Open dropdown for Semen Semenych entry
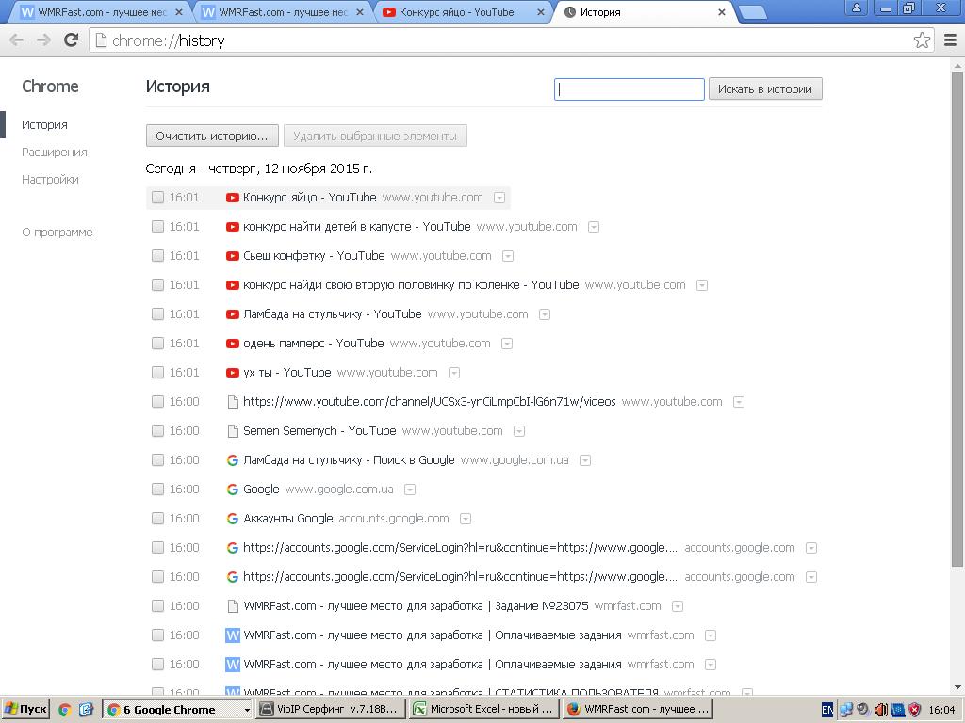Screen dimensions: 965x723 519,431
